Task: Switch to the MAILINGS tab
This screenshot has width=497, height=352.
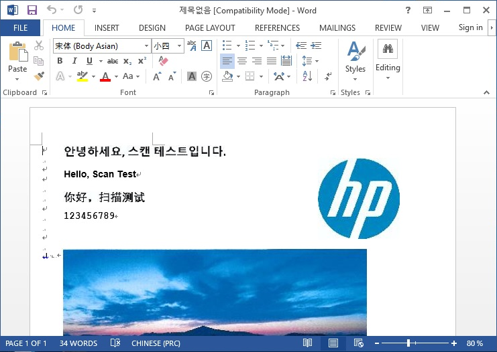Action: (x=337, y=28)
